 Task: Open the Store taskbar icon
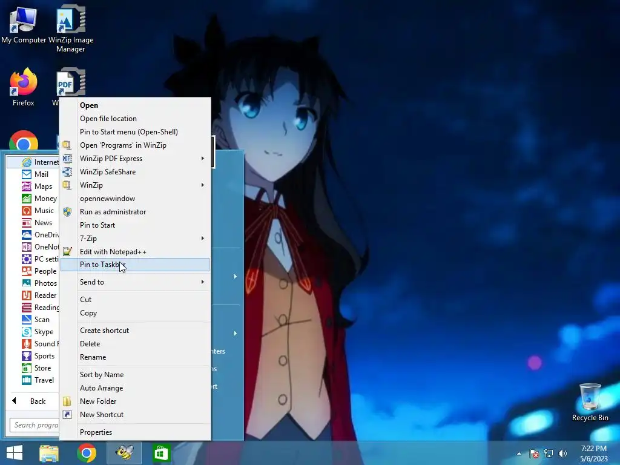[x=161, y=453]
